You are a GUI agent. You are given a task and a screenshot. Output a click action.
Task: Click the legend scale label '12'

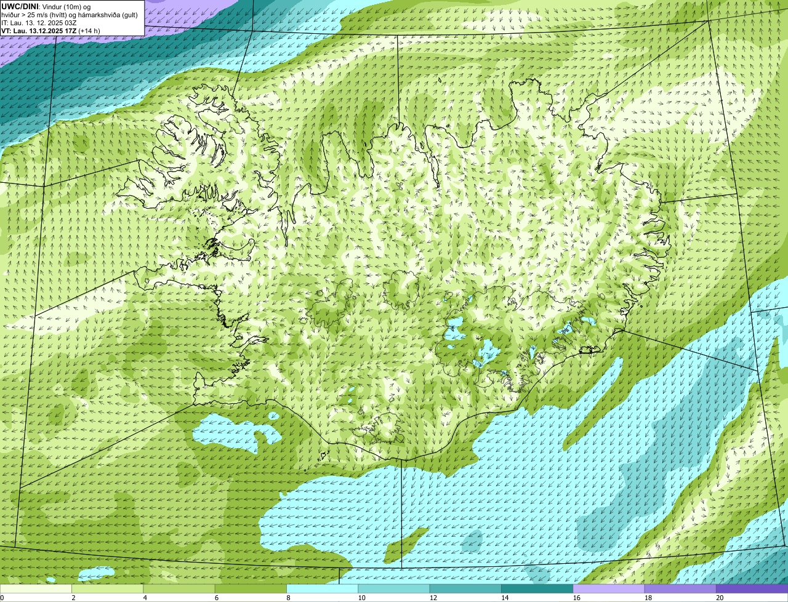tap(433, 598)
